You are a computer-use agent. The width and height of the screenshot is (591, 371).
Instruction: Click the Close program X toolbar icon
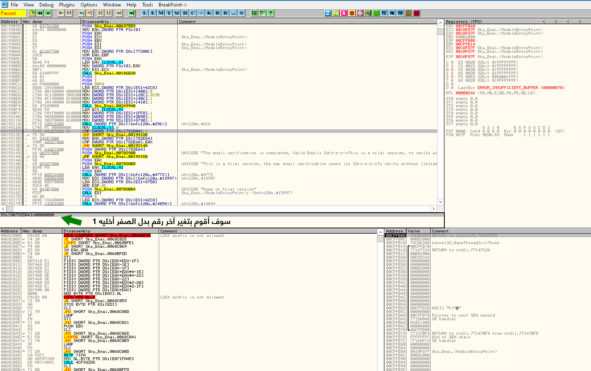(48, 13)
